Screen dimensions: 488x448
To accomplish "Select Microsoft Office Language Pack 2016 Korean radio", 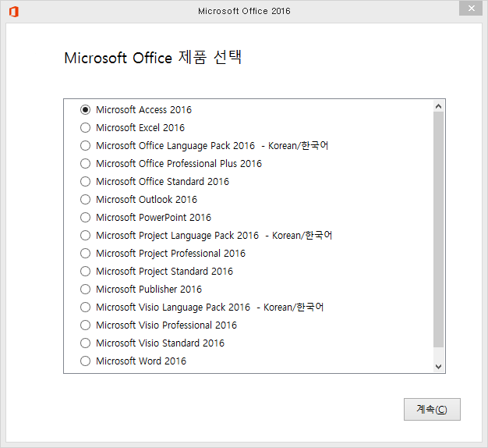I will pyautogui.click(x=85, y=145).
